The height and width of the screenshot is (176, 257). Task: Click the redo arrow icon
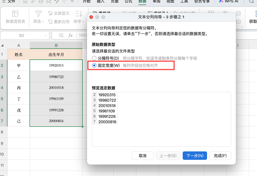(x=64, y=1)
